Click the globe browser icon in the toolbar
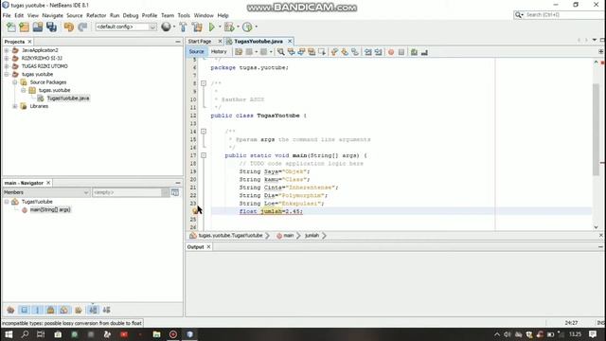 (x=166, y=27)
